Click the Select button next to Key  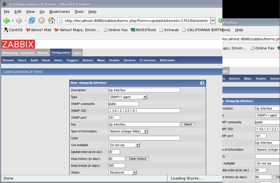click(188, 124)
